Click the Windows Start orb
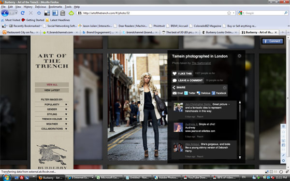Viewport: 290px width, 181px height. pos(6,177)
